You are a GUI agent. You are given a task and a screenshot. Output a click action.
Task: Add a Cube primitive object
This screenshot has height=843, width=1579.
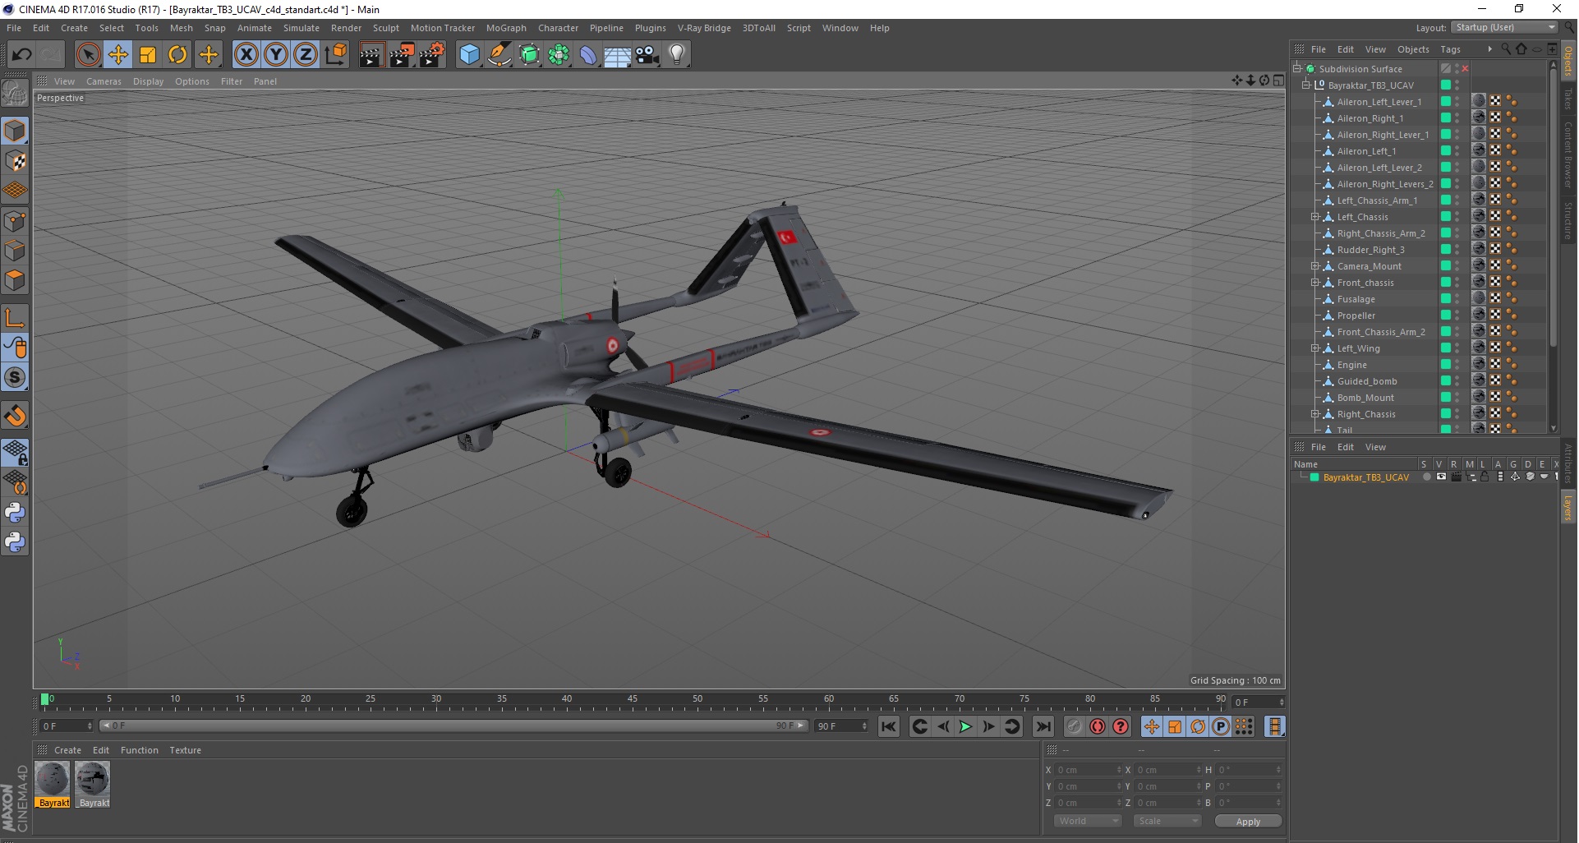pos(469,55)
